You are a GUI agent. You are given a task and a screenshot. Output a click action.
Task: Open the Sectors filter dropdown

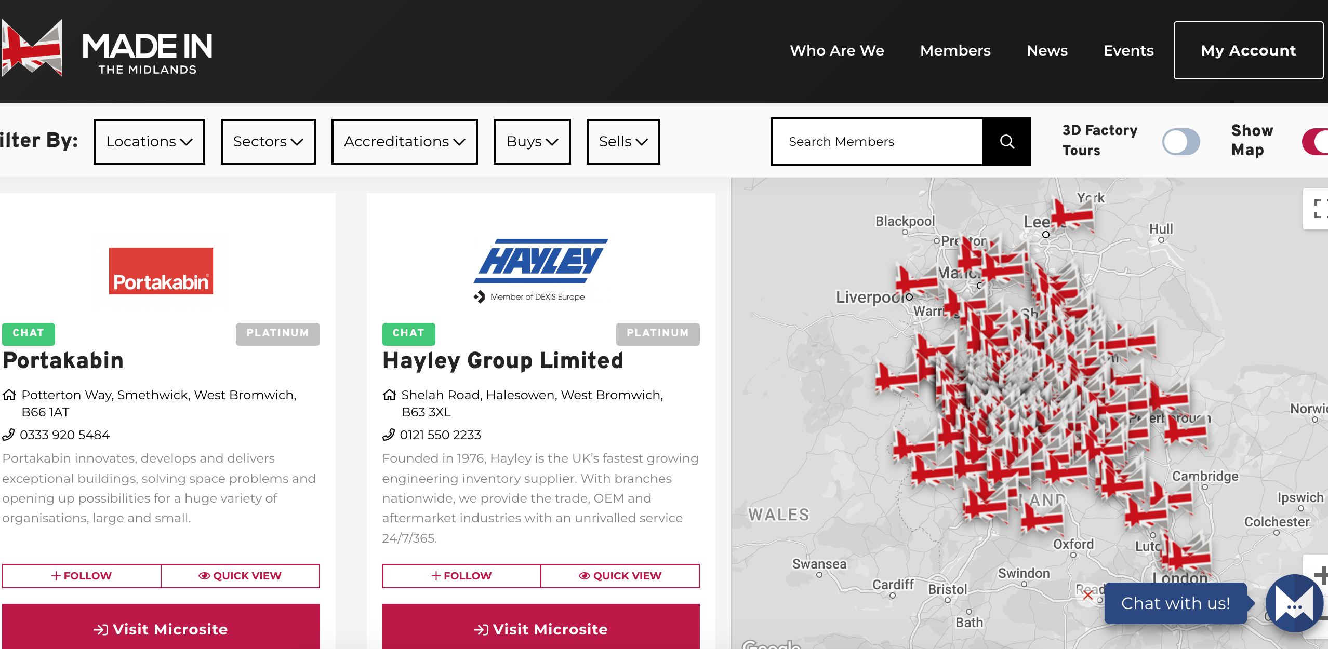point(268,142)
